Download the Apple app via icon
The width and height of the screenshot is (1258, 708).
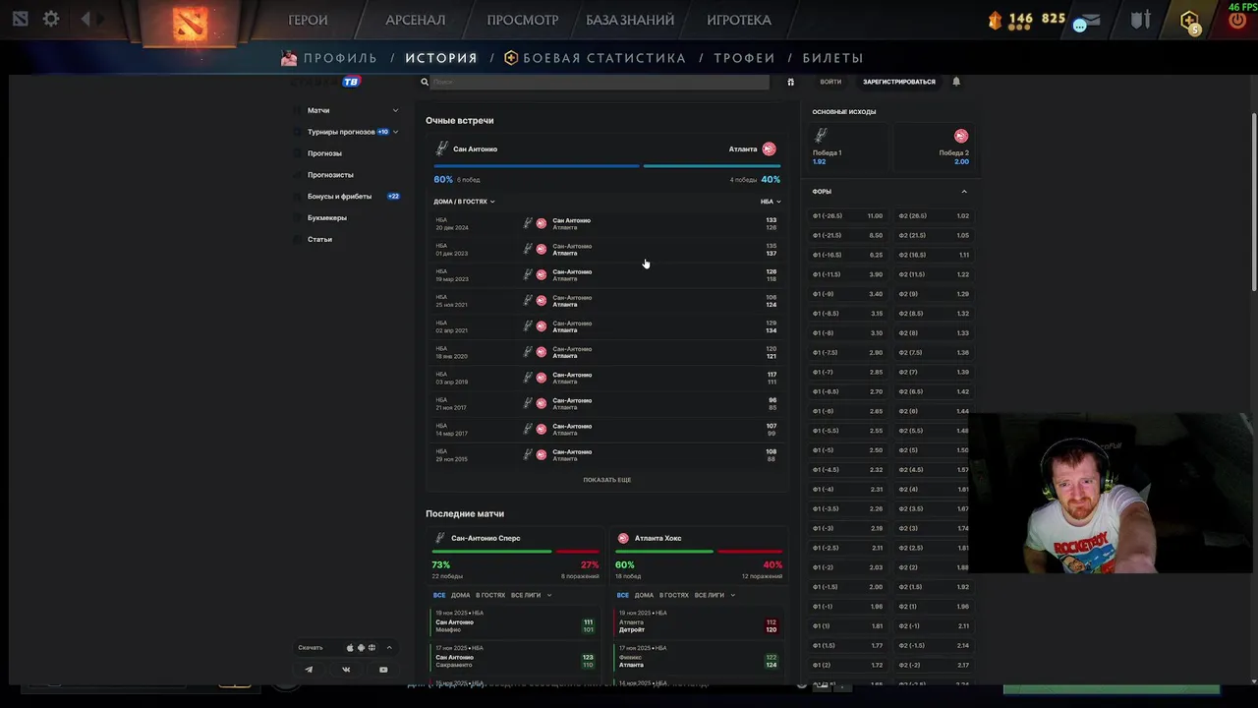pos(350,648)
